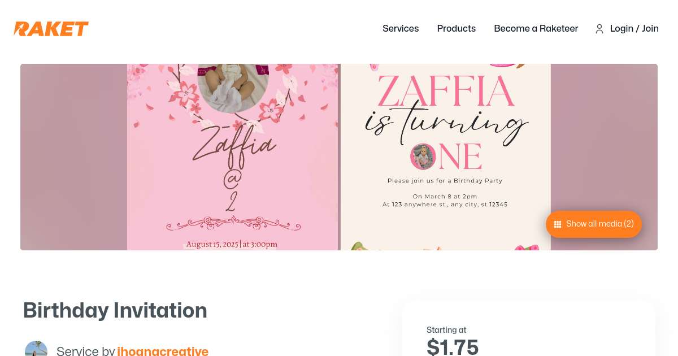Click the 'Starting at' label

point(446,330)
